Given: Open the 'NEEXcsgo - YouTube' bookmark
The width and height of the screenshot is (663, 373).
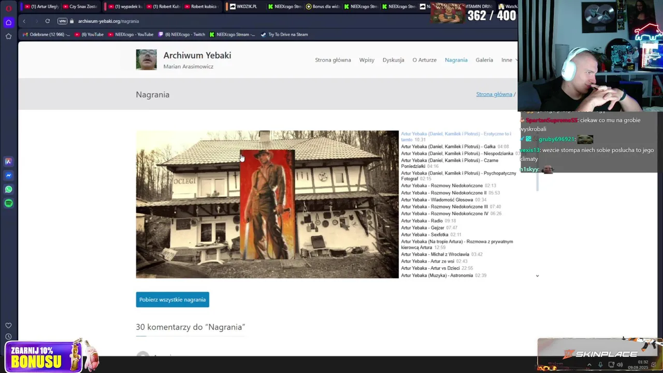Looking at the screenshot, I should [x=131, y=35].
